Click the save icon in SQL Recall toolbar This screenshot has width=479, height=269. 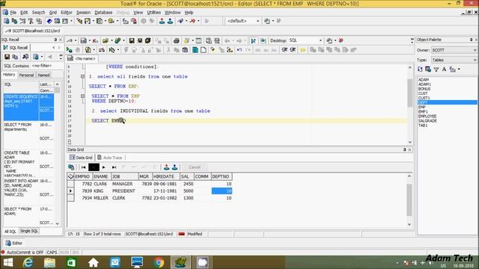pos(7,57)
